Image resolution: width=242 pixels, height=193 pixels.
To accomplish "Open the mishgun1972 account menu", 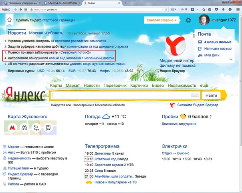I will point(224,20).
